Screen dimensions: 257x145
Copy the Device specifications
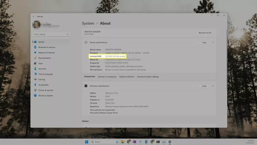[x=204, y=43]
